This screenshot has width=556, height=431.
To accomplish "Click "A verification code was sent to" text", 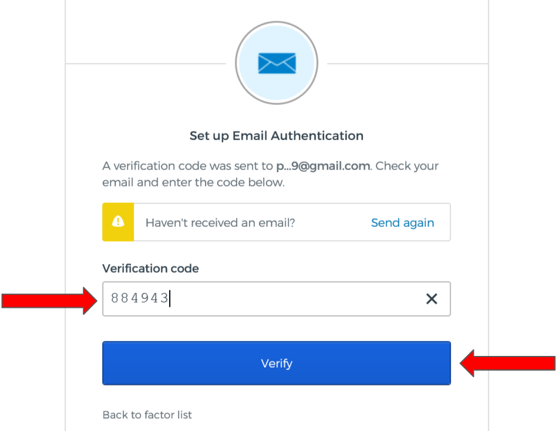I will coord(188,166).
